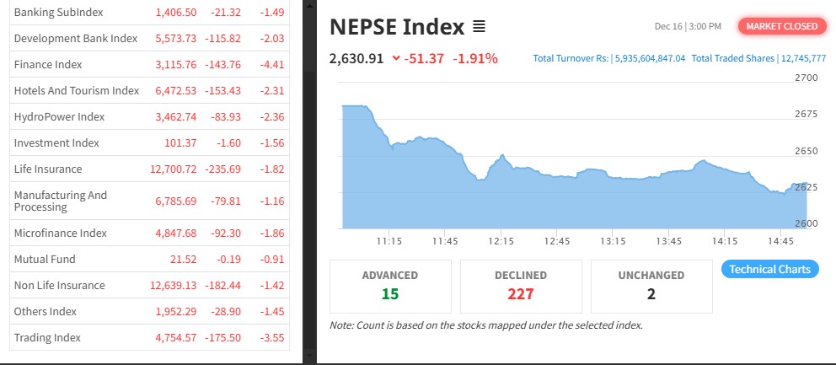Select Microfinance Index row
This screenshot has height=365, width=836.
tap(60, 233)
